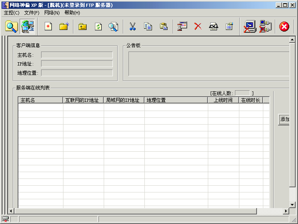Click the copy documents icon
298x224 pixels.
148,27
